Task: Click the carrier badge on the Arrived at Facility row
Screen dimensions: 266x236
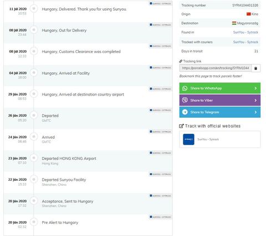Action: point(160,67)
